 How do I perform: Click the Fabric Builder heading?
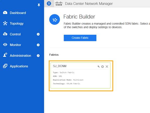click(79, 17)
